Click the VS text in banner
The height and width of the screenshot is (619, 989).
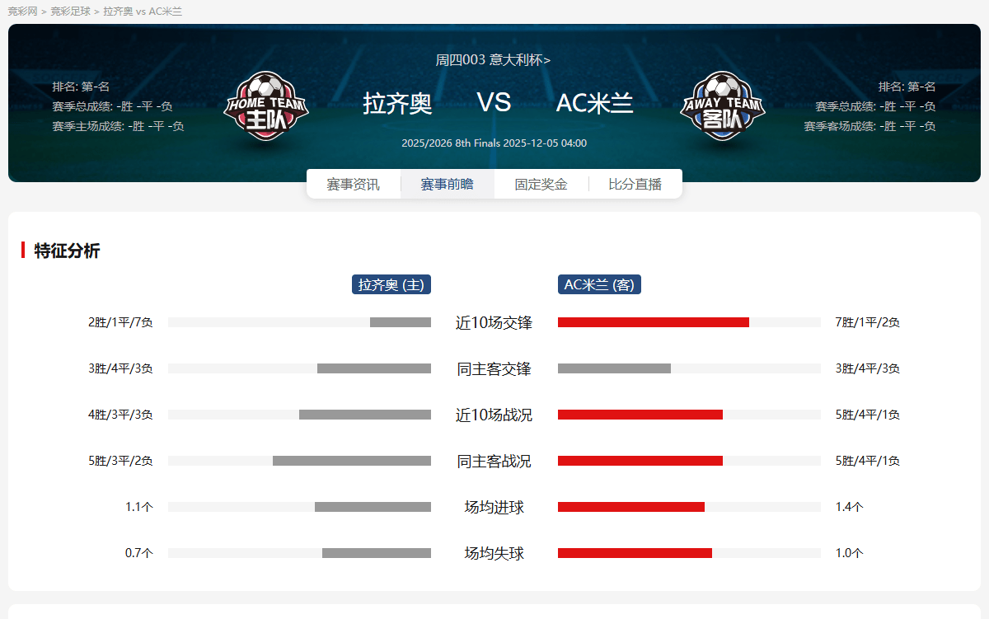tap(494, 102)
